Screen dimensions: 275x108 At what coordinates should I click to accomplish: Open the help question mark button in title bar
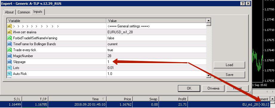pos(242,3)
